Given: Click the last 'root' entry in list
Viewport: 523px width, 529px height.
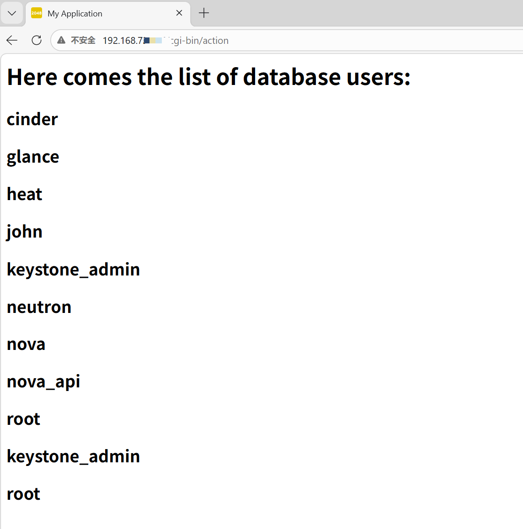Looking at the screenshot, I should point(24,494).
